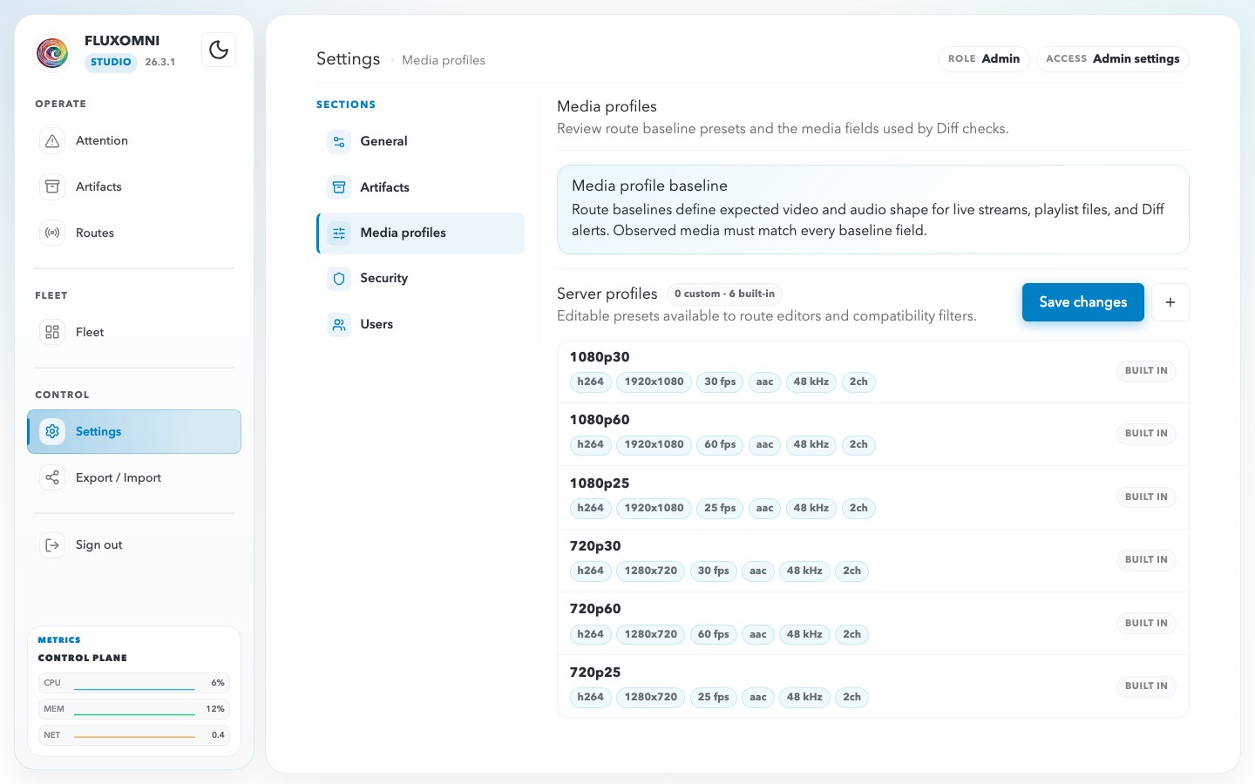The width and height of the screenshot is (1255, 784).
Task: Click the Artifacts box icon in Sections
Action: (x=339, y=187)
